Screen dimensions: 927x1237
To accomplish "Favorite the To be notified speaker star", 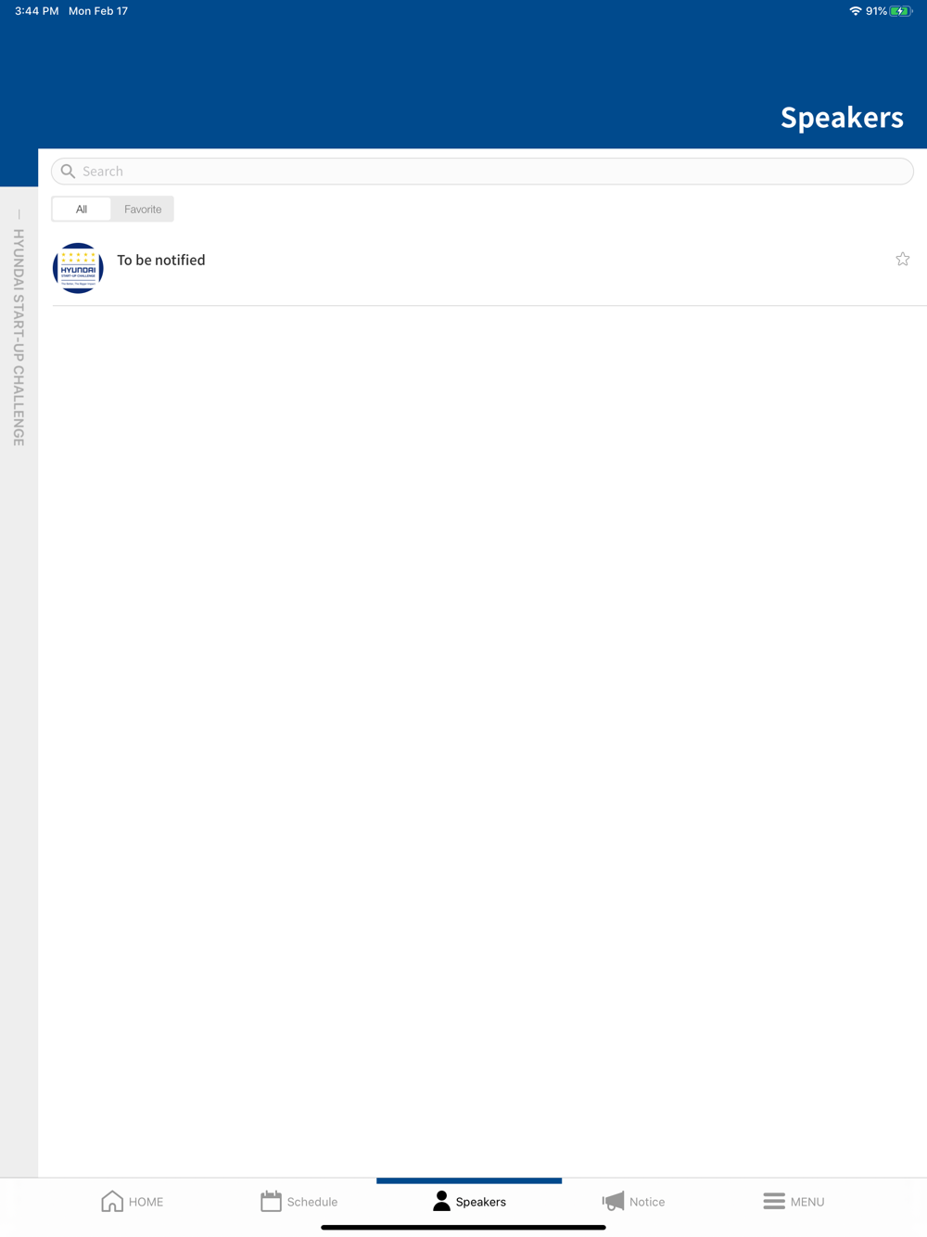I will [903, 260].
